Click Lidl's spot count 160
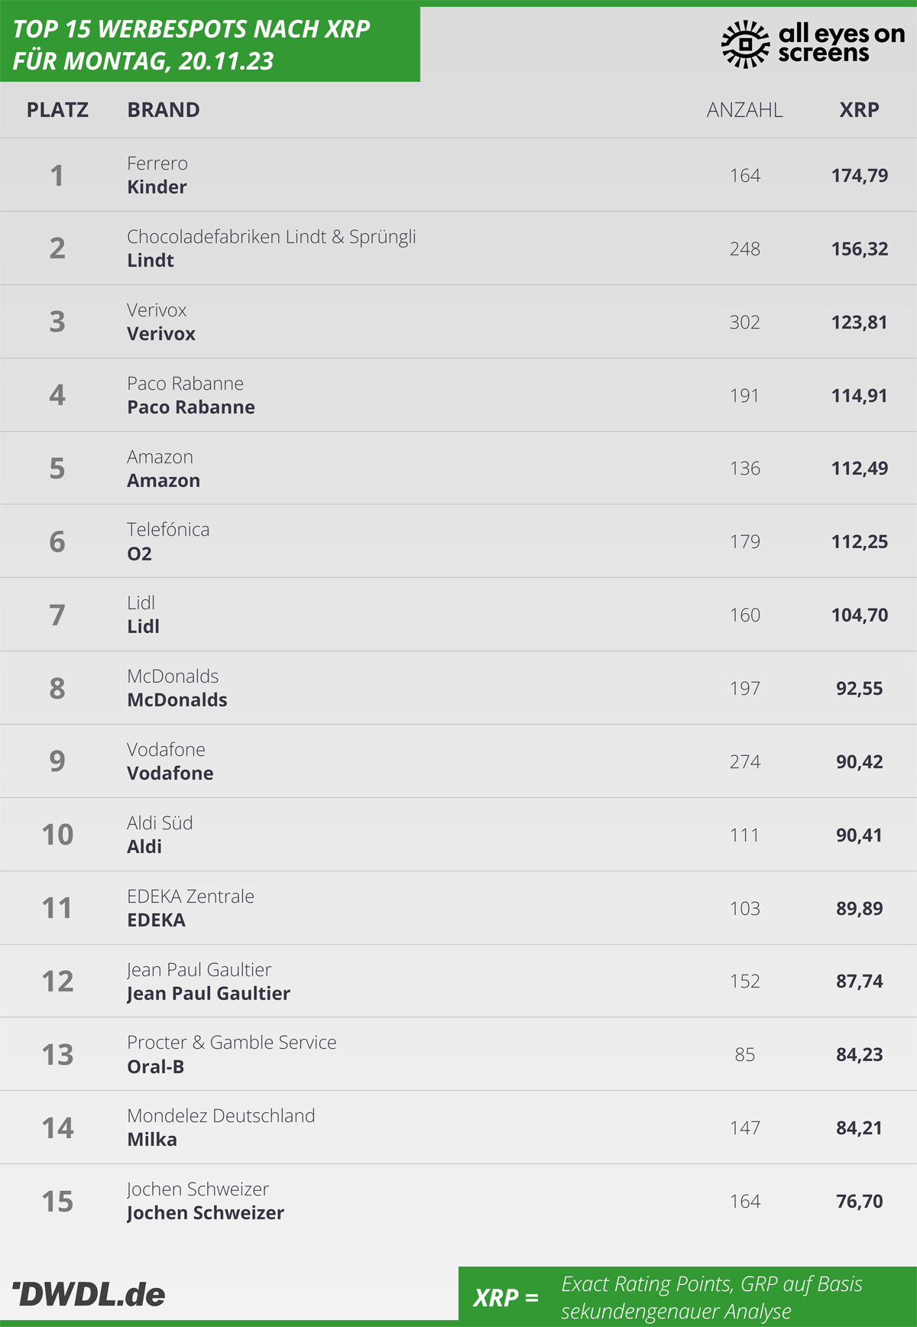Screen dimensions: 917x1327 click(x=745, y=615)
